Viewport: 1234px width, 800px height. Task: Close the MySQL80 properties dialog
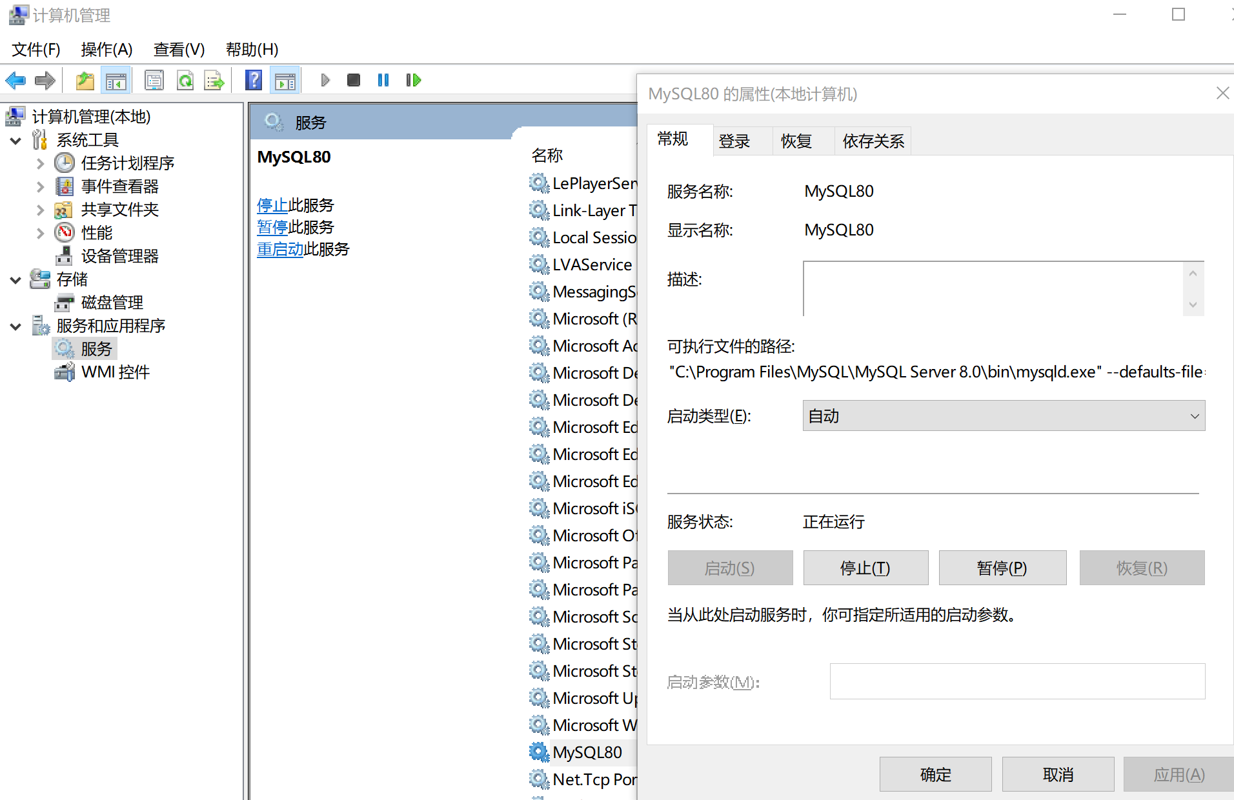pos(1222,94)
